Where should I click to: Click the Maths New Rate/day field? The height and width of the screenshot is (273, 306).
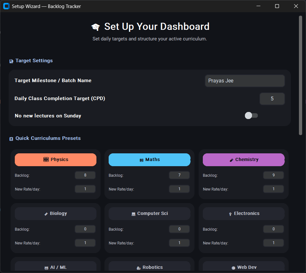pyautogui.click(x=179, y=189)
